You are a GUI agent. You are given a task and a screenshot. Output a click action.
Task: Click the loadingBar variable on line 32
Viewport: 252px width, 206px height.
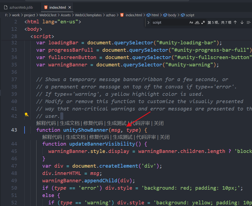tap(63, 43)
